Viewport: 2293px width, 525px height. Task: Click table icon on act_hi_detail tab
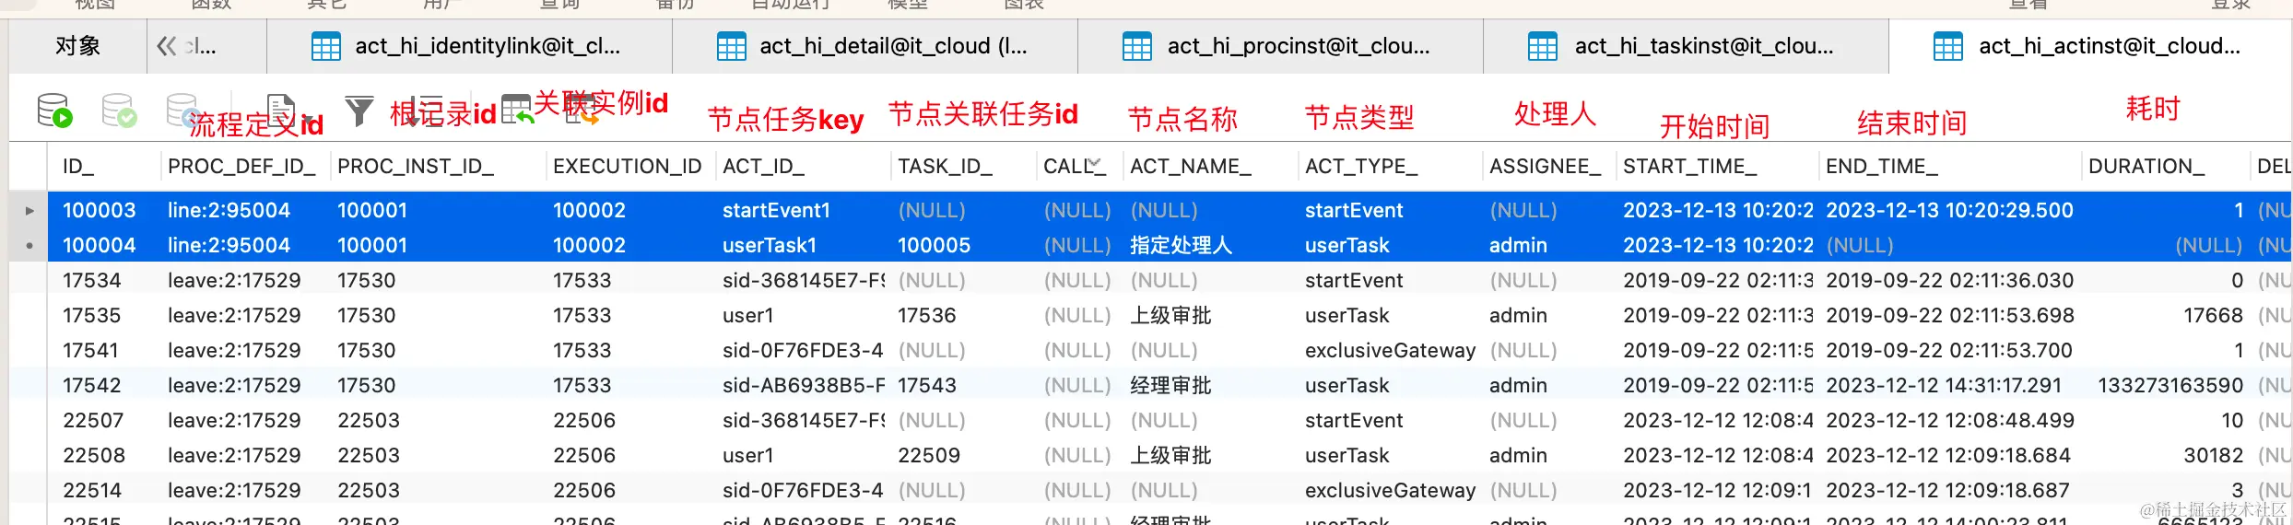tap(731, 46)
